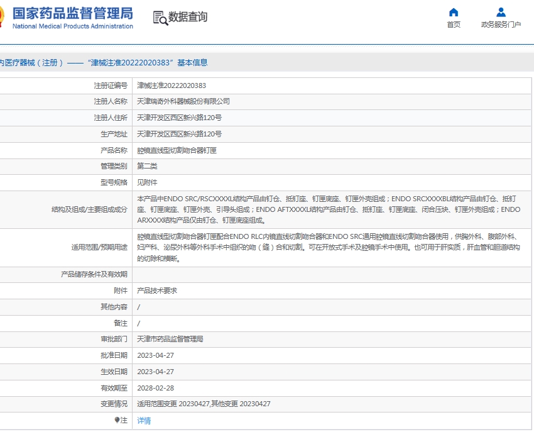Click 天津瑞奇外科器械股份有限公司 registrant name
The height and width of the screenshot is (432, 534).
point(183,102)
